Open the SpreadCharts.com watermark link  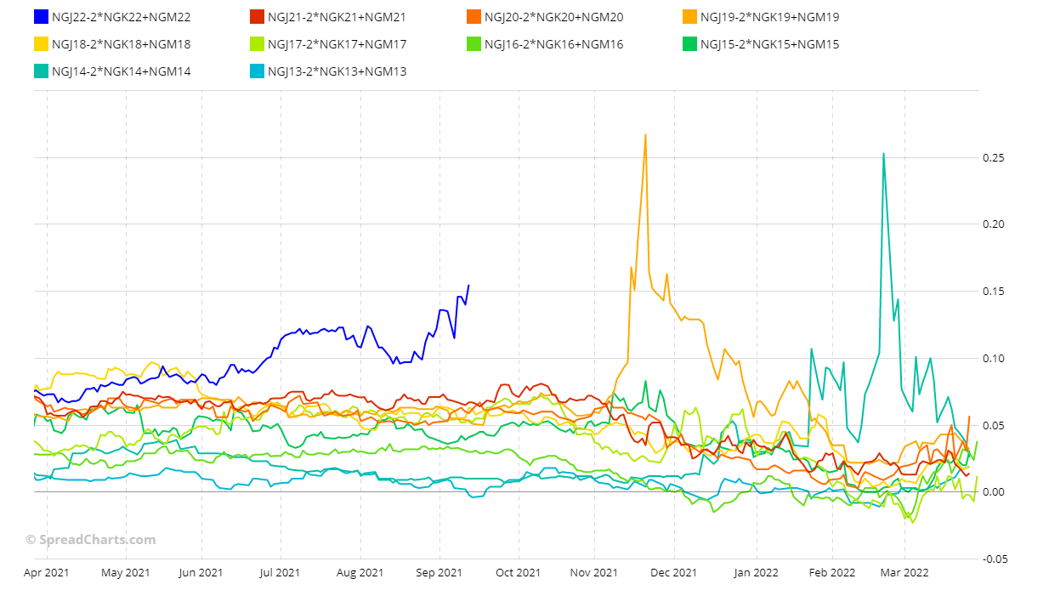(x=91, y=539)
